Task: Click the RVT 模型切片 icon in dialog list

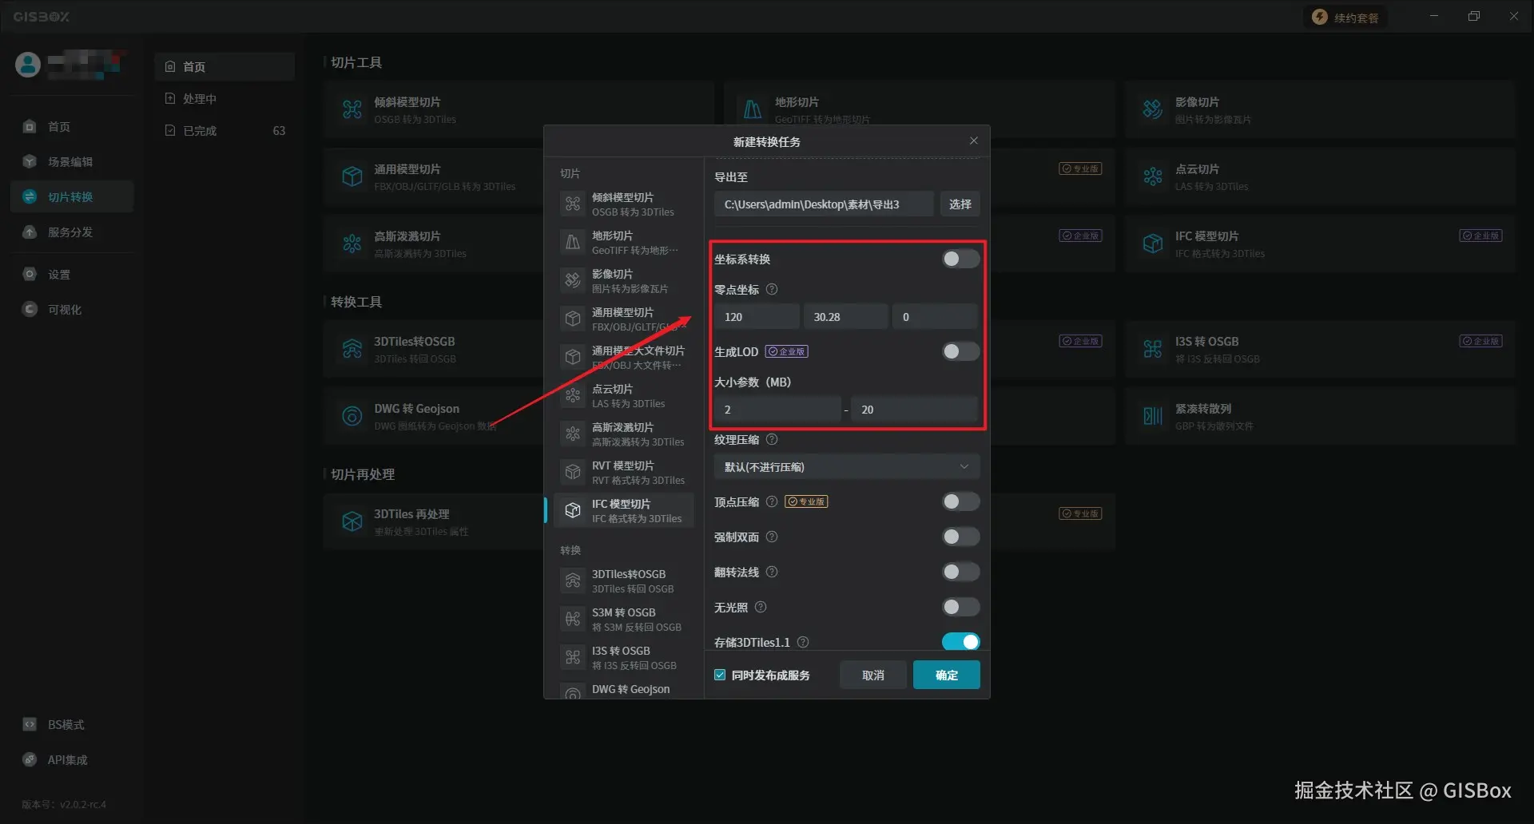Action: (x=573, y=472)
